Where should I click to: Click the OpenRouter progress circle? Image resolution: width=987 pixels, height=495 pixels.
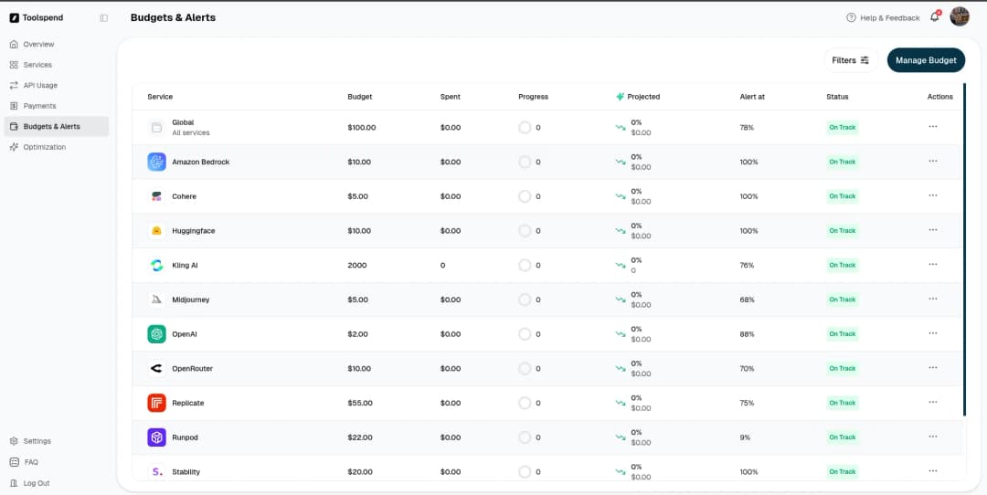525,368
